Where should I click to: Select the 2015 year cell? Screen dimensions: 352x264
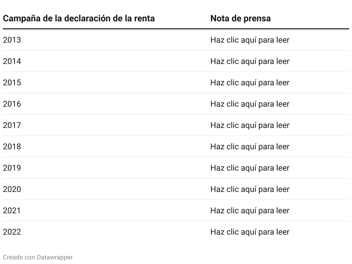12,83
